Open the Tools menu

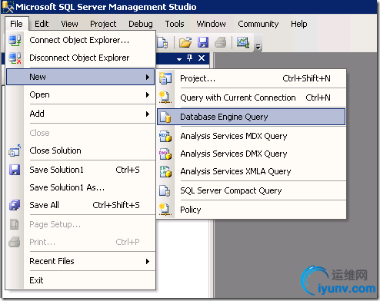[175, 24]
